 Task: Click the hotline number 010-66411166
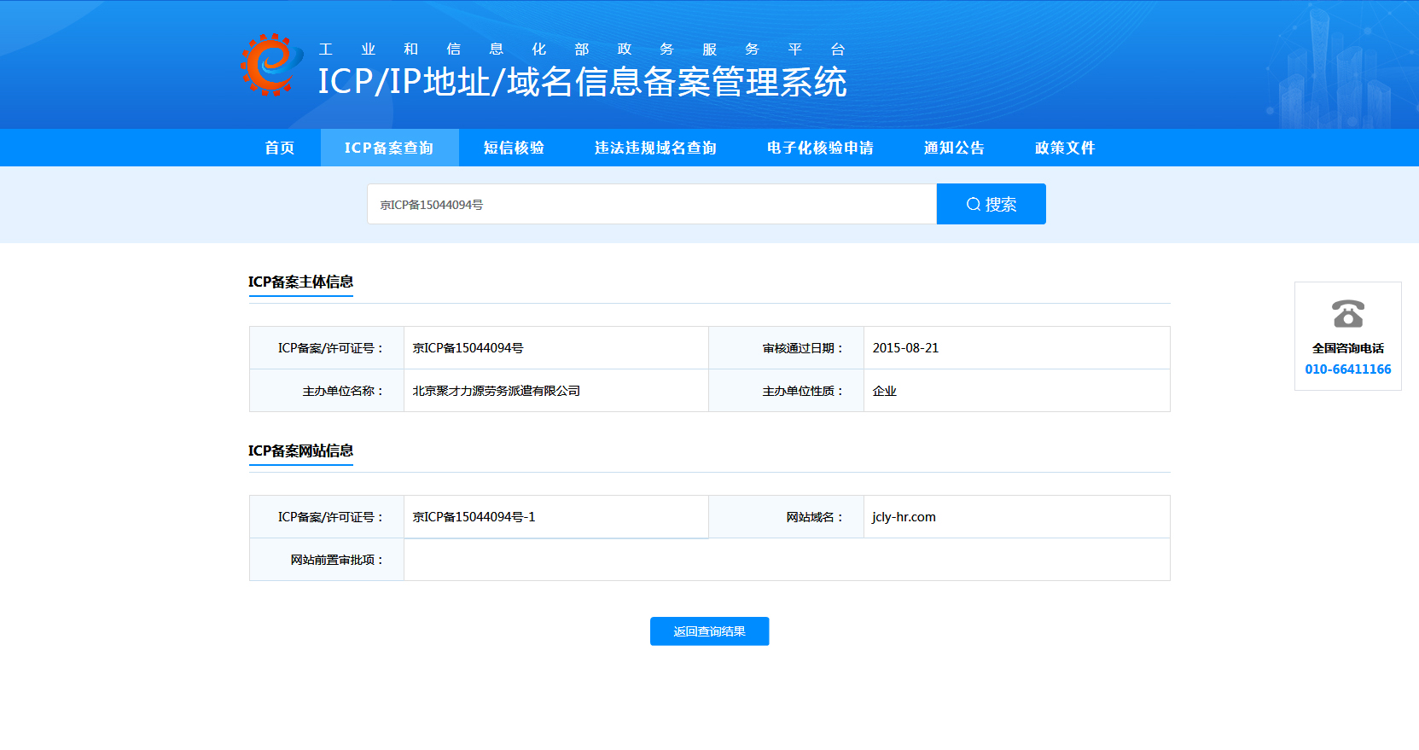coord(1347,369)
